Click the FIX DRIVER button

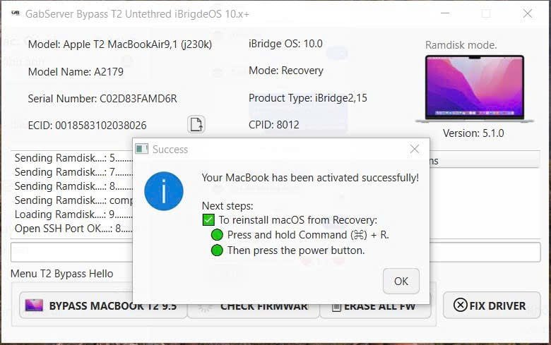click(x=492, y=305)
